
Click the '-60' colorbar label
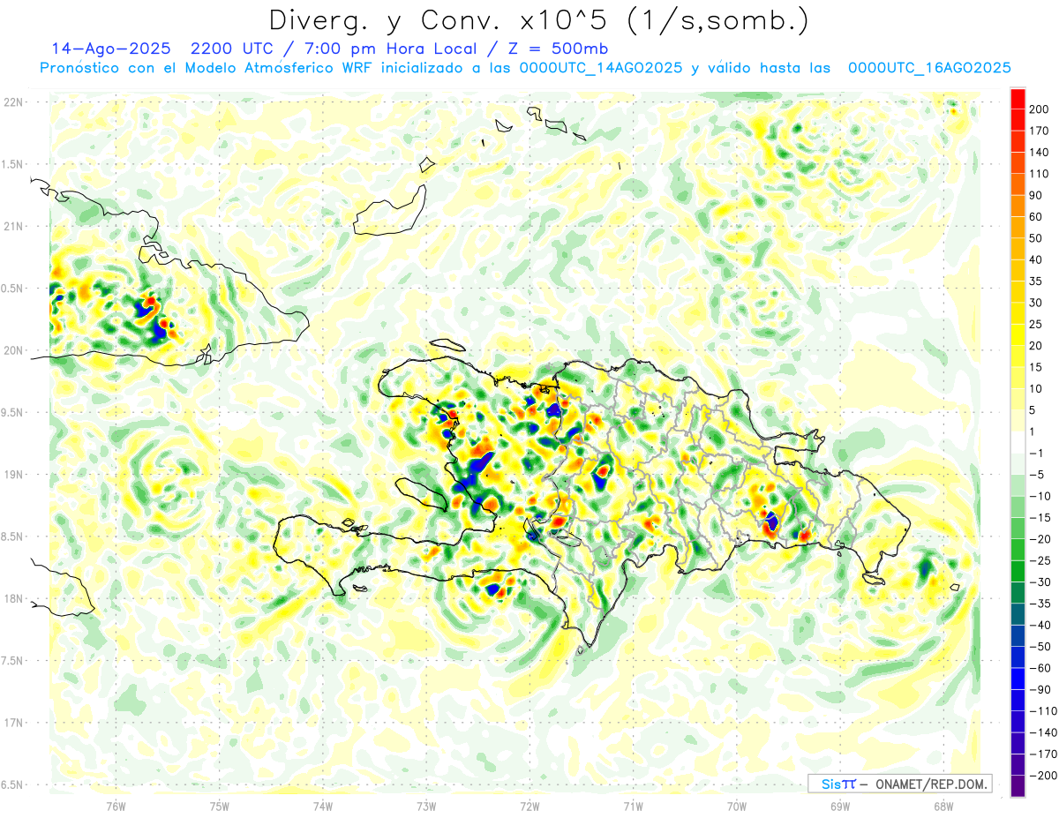coord(1041,668)
